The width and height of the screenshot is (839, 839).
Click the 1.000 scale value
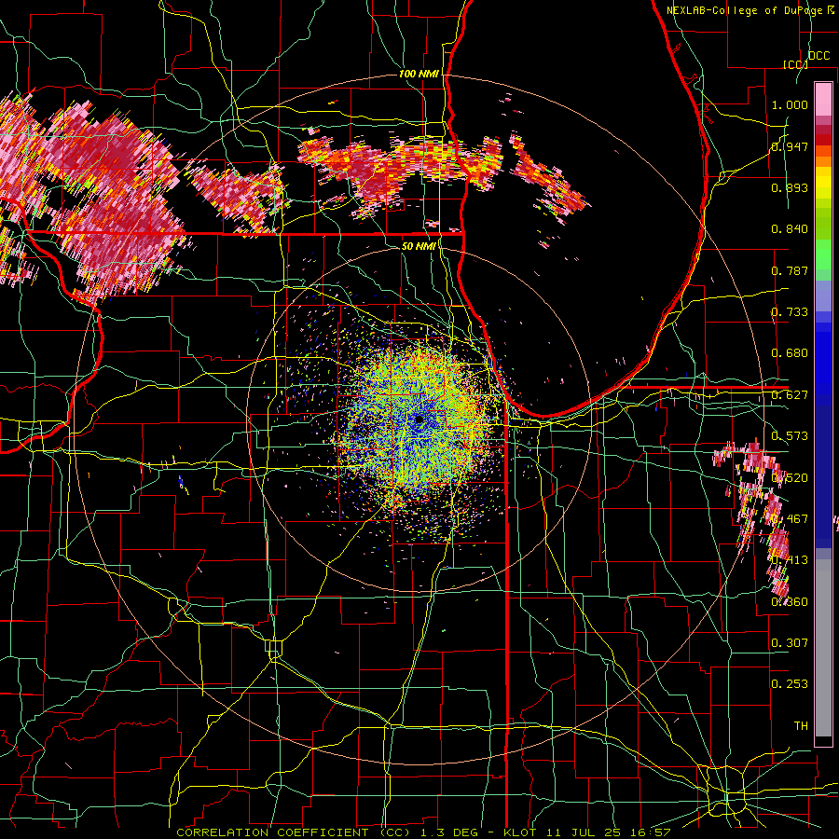pyautogui.click(x=790, y=104)
